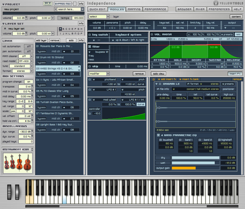The height and width of the screenshot is (209, 245).
Task: Click the add layer button
Action: point(42,40)
